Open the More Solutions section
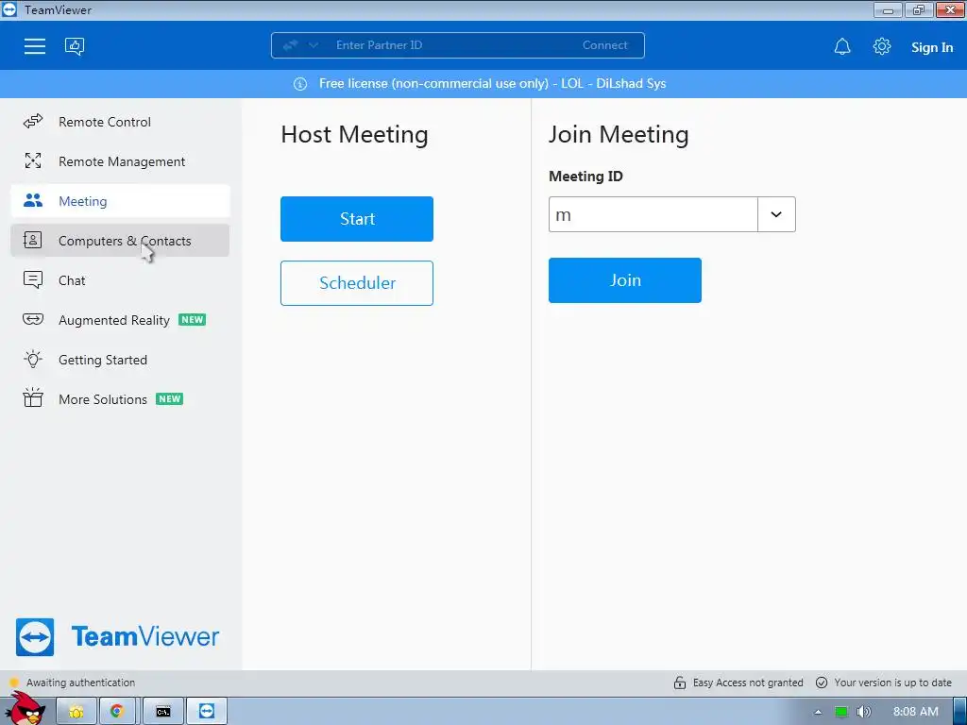Screen dimensions: 967x725 click(120, 399)
